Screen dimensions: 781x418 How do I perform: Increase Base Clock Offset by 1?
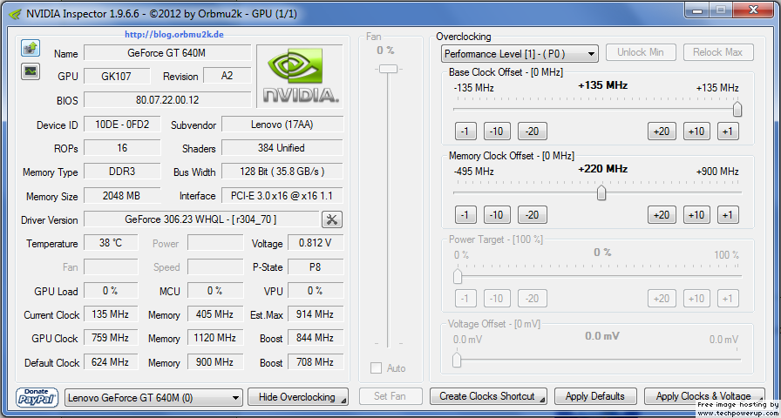click(x=728, y=131)
